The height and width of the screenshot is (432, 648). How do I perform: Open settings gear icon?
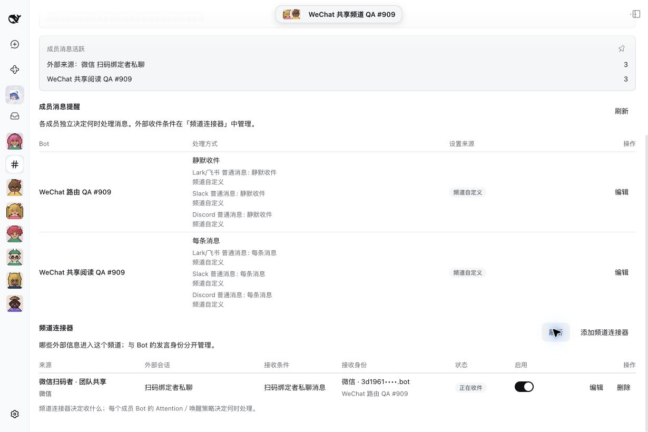[x=15, y=414]
